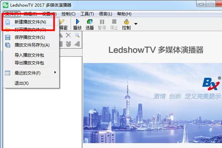Click the new document icon beside 新建播放文件

click(8, 22)
